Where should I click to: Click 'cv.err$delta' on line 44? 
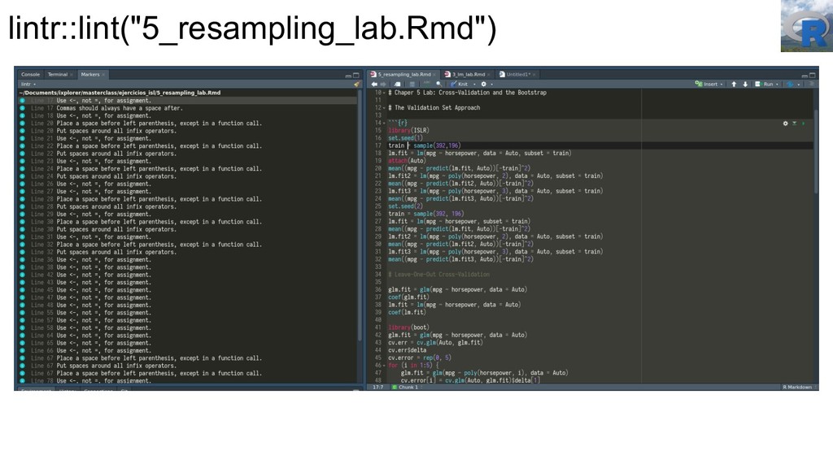click(407, 350)
